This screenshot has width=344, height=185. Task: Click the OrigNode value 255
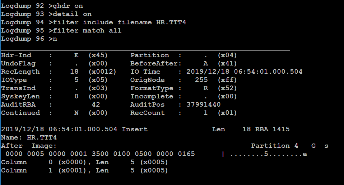pyautogui.click(x=201, y=80)
